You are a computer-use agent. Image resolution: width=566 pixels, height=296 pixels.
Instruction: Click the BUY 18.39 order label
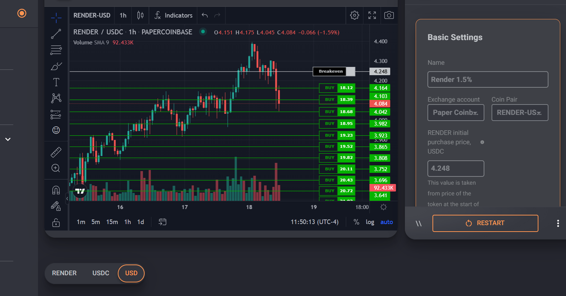pos(337,100)
